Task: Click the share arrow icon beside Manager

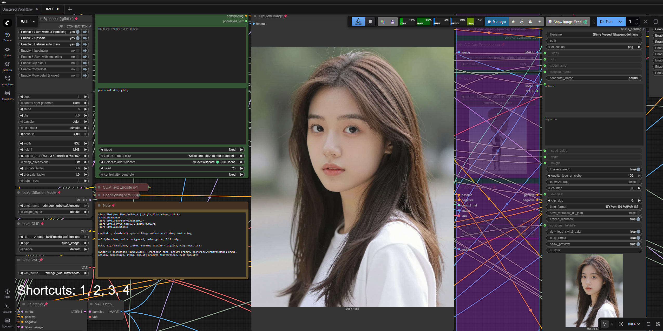Action: coord(539,22)
